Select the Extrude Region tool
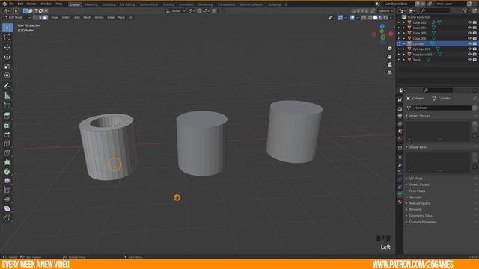 click(7, 116)
